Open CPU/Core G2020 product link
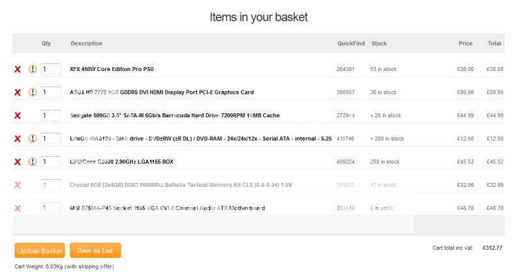The height and width of the screenshot is (276, 520). point(122,161)
